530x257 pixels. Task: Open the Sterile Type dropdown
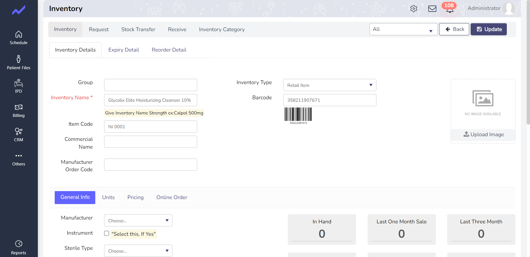(x=138, y=251)
